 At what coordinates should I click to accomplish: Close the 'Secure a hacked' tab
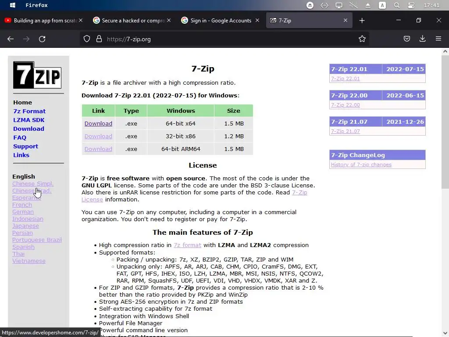tap(169, 20)
